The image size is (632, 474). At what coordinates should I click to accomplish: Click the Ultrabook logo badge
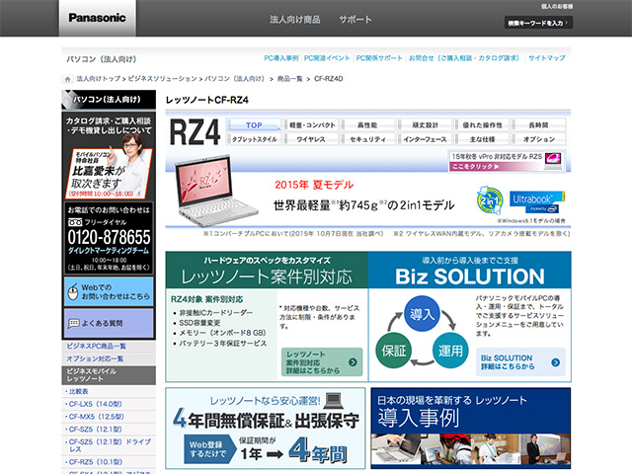pos(537,201)
